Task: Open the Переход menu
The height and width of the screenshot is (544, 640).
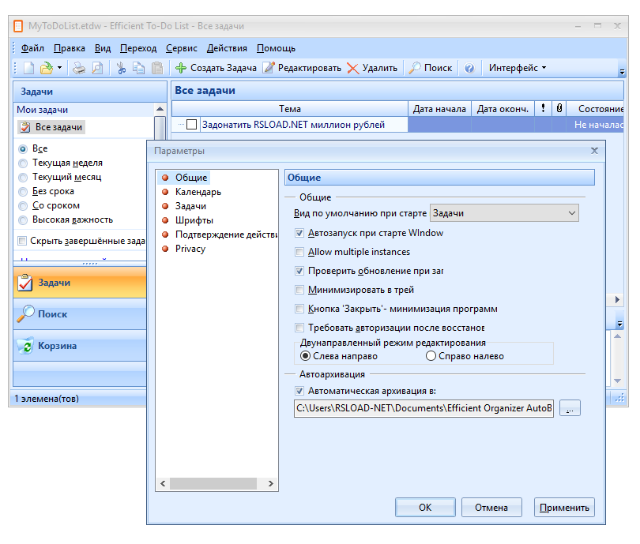Action: tap(138, 48)
